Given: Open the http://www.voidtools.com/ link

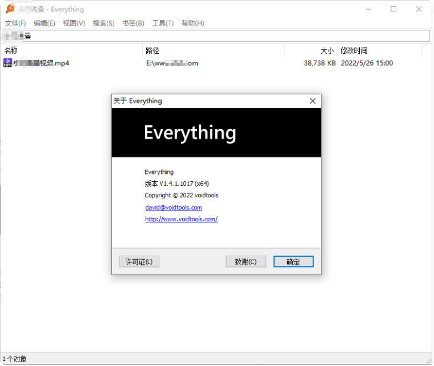Looking at the screenshot, I should pyautogui.click(x=181, y=220).
